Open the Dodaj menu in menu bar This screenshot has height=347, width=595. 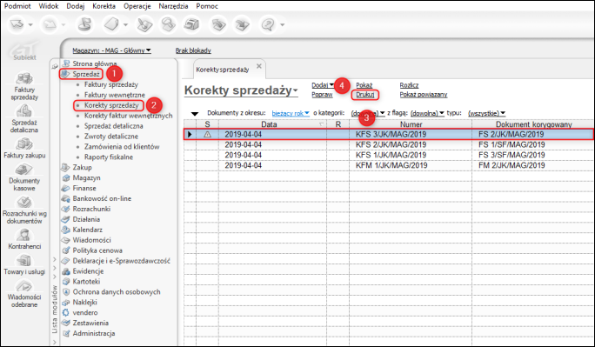coord(75,6)
